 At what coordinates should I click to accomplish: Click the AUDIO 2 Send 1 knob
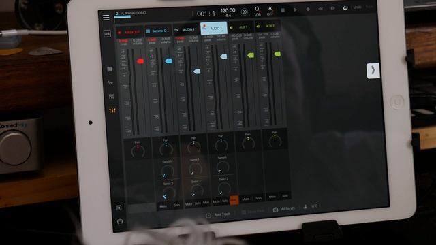(223, 167)
